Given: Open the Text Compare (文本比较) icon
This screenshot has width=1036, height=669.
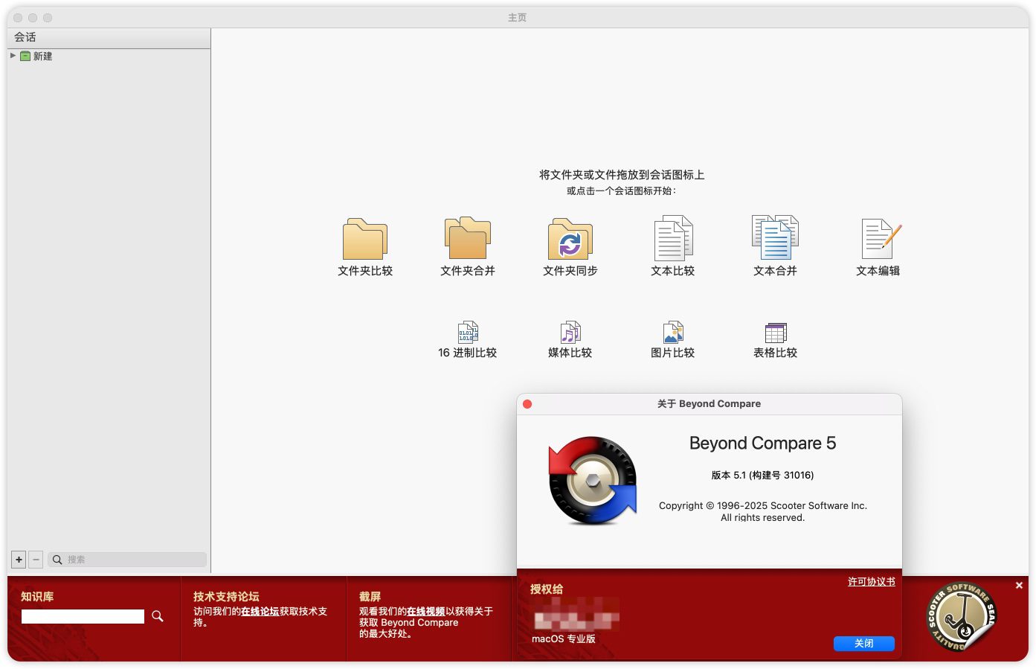Looking at the screenshot, I should pyautogui.click(x=672, y=240).
